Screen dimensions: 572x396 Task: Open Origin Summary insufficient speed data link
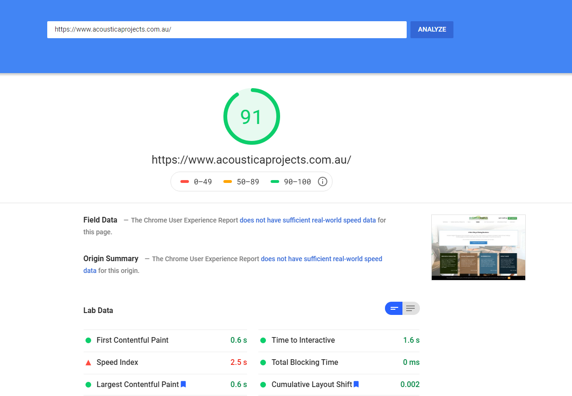point(321,259)
